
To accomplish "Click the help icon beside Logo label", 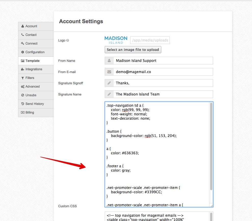I will tap(68, 40).
